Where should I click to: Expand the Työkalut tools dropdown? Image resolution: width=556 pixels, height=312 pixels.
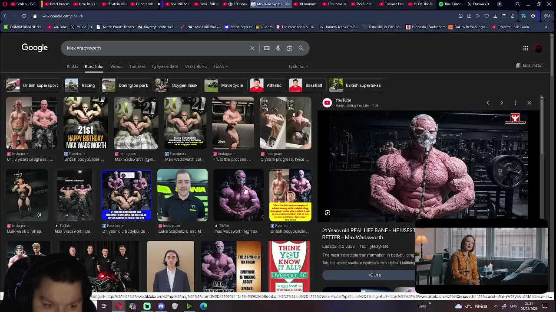coord(298,66)
